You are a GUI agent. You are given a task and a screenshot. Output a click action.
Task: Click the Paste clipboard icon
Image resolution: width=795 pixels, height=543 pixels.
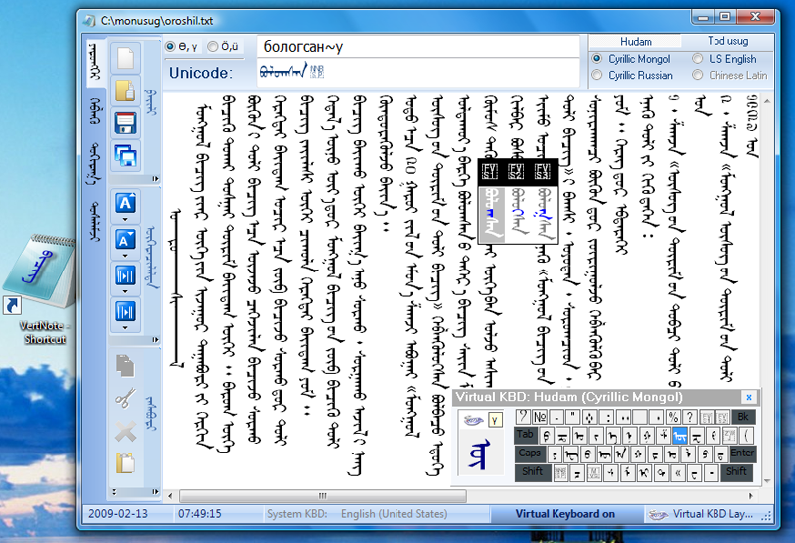pyautogui.click(x=125, y=463)
